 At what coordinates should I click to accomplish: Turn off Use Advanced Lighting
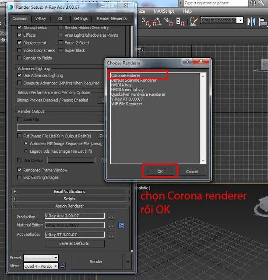(20, 75)
